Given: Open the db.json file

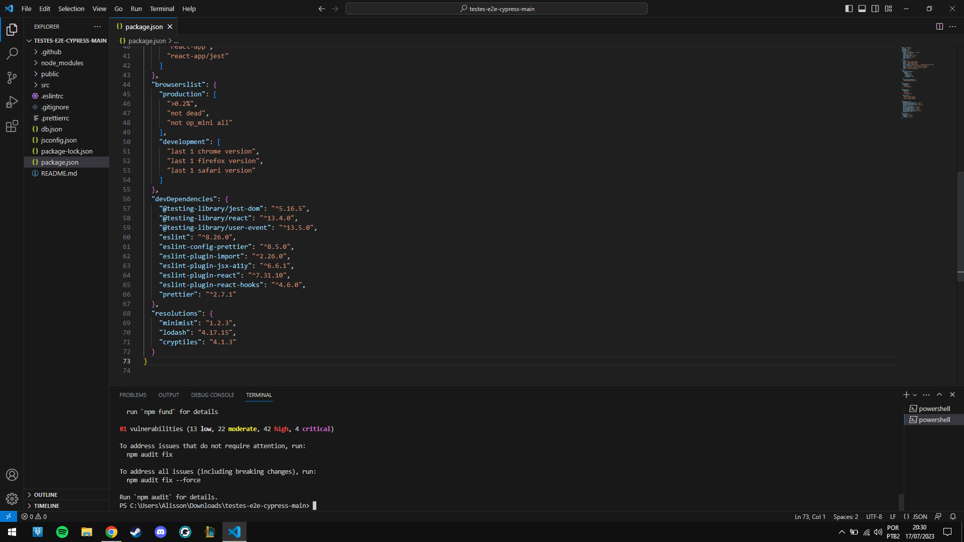Looking at the screenshot, I should (66, 129).
